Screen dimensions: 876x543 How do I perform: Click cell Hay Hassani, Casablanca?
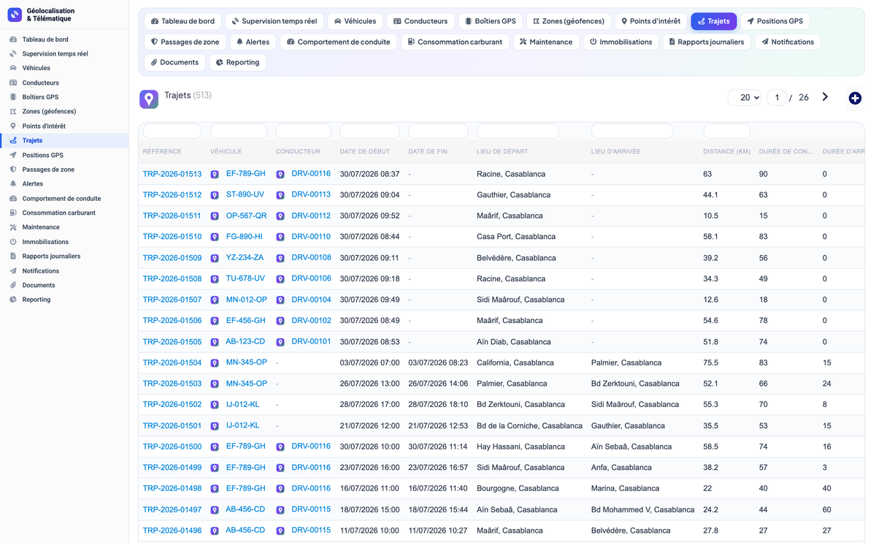click(x=520, y=447)
